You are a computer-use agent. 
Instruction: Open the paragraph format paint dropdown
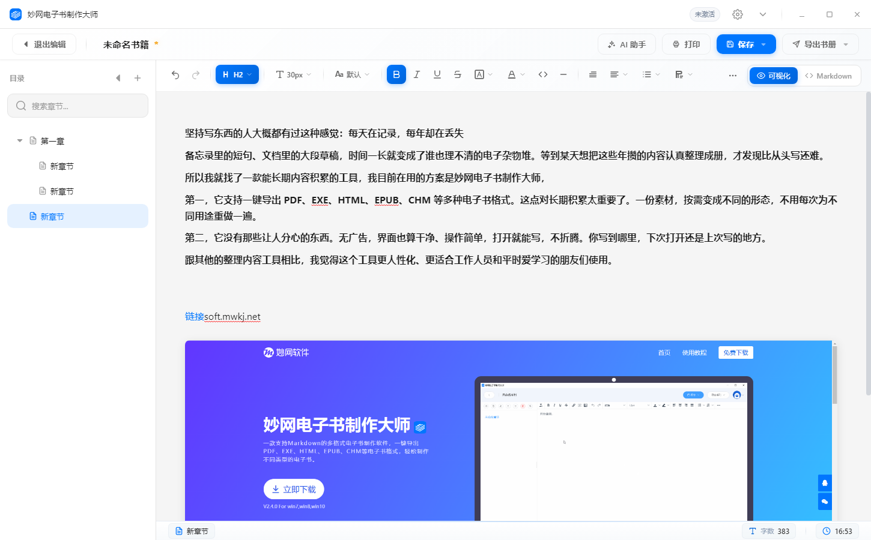pos(684,74)
